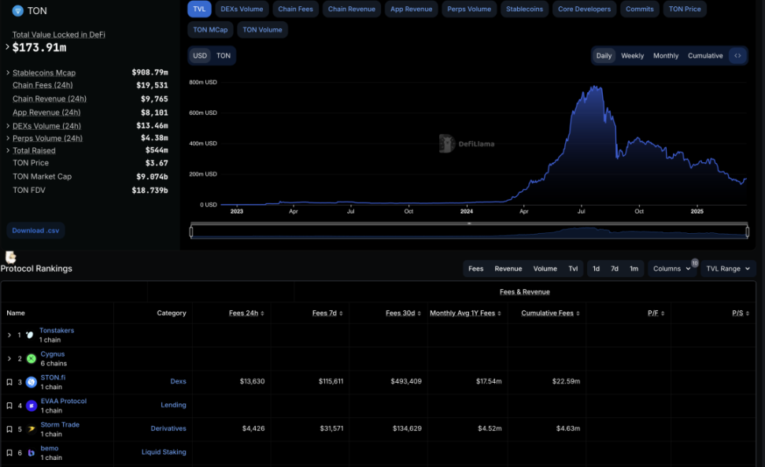Bookmark the Storm Trade row
The width and height of the screenshot is (765, 467).
coord(9,429)
